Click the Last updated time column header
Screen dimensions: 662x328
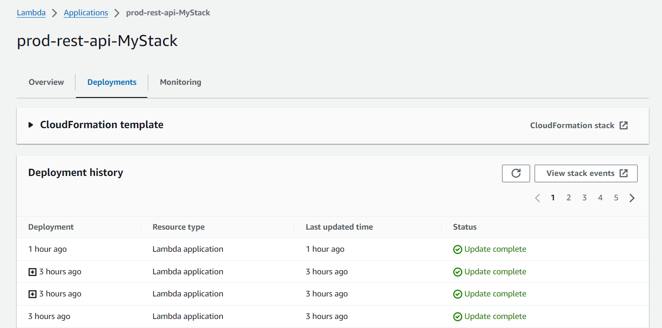click(339, 227)
